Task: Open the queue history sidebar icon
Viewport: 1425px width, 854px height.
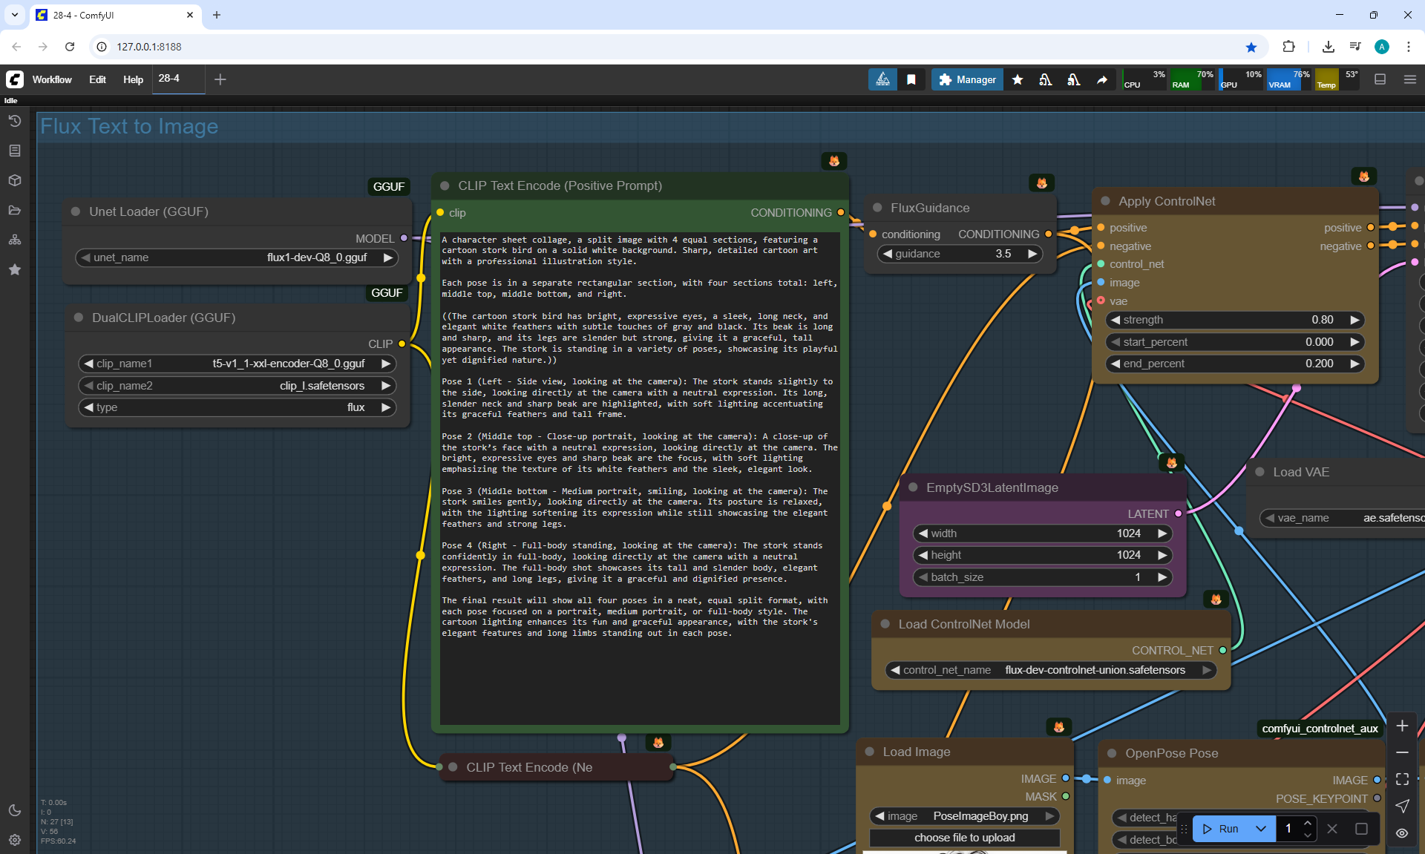Action: tap(14, 121)
